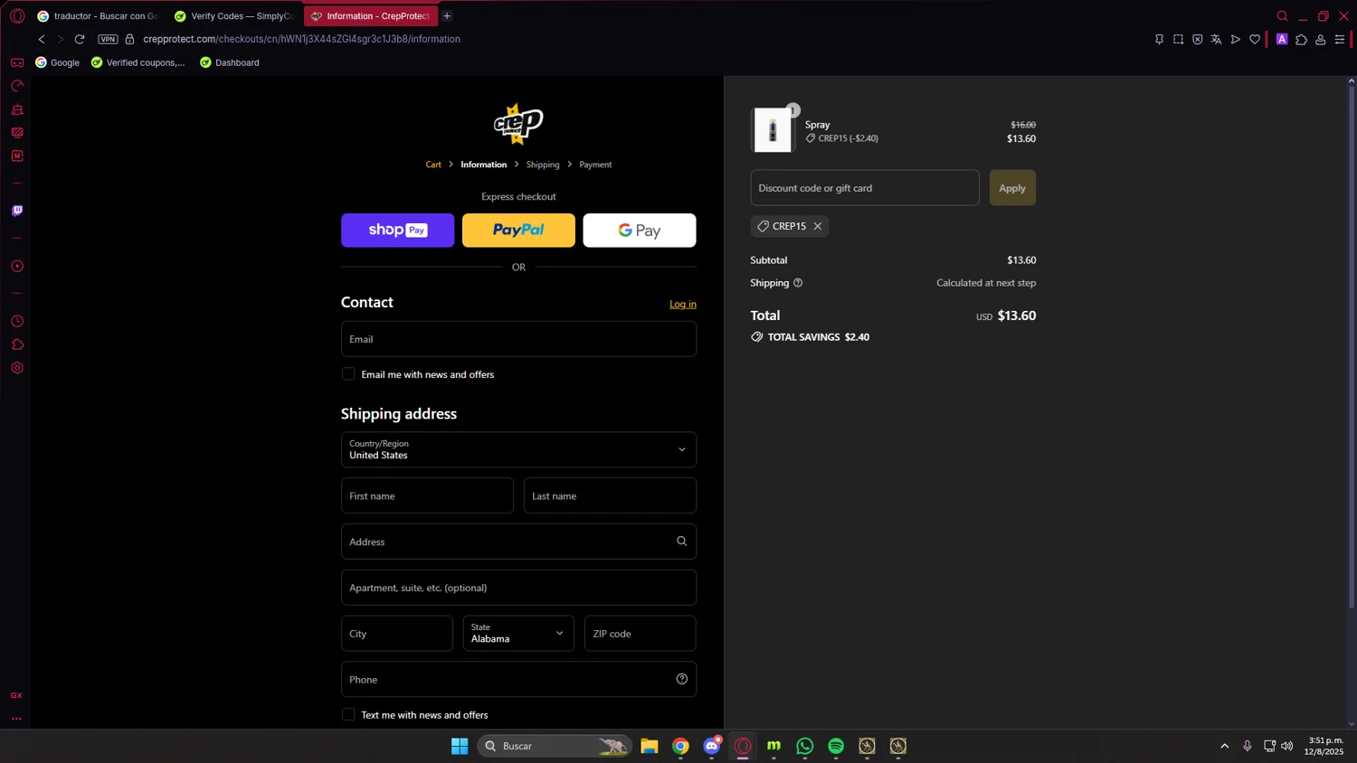Viewport: 1357px width, 763px height.
Task: Remove the CREP15 discount code
Action: coord(818,226)
